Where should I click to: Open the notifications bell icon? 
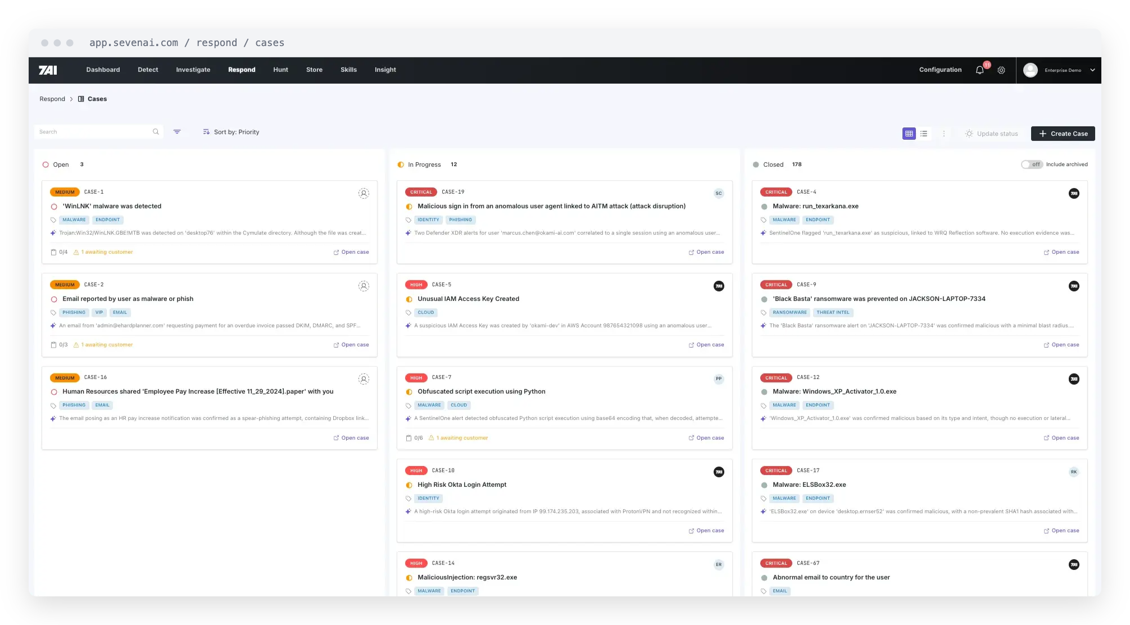point(979,70)
